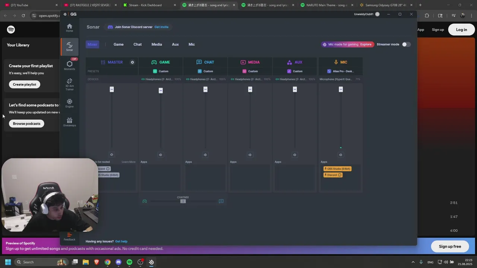Screen dimensions: 477x268
Task: Open File Explorer from taskbar
Action: (86, 262)
